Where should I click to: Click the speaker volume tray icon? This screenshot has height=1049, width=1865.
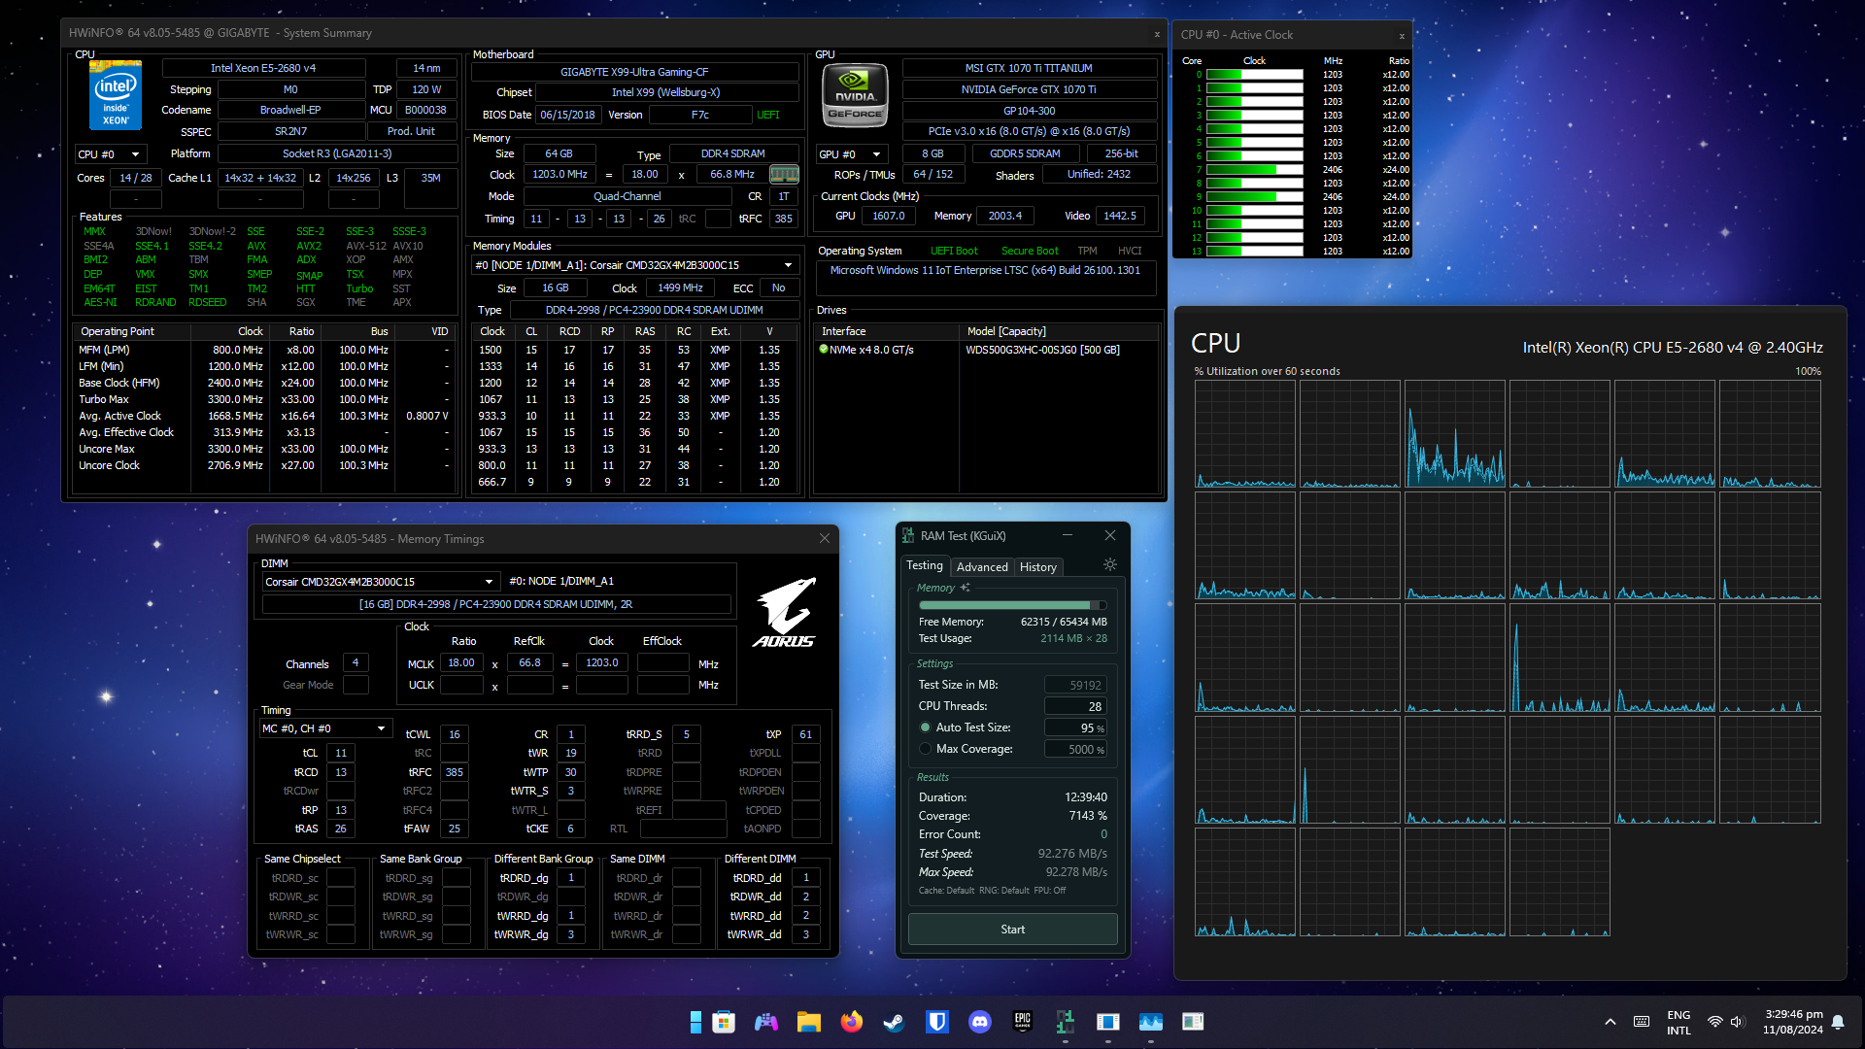(x=1738, y=1022)
